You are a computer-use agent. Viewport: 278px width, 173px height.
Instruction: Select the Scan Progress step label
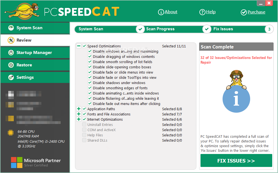coord(160,29)
